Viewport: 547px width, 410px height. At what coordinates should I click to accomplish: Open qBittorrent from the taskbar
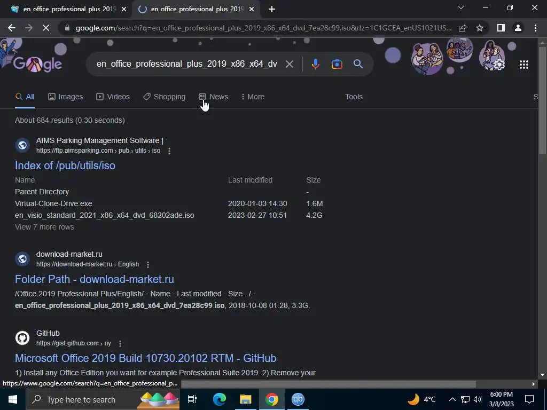[298, 399]
